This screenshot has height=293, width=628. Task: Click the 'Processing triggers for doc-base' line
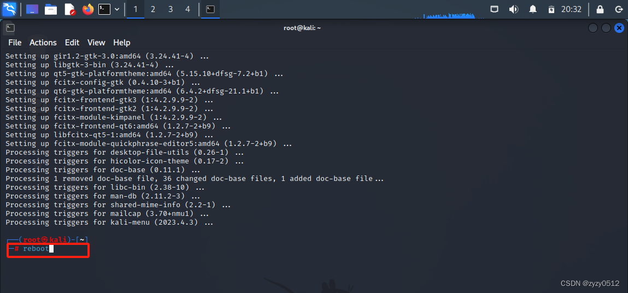click(103, 170)
